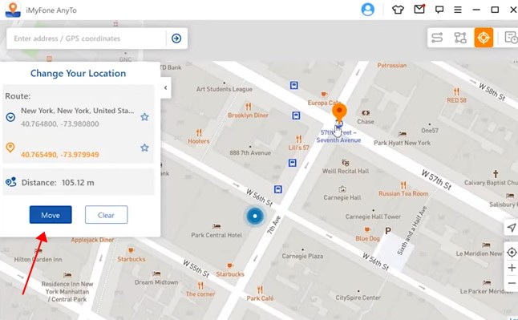Click the orange destination pin icon in panel
The image size is (518, 320).
[x=10, y=148]
